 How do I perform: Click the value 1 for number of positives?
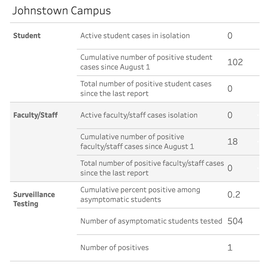click(230, 248)
